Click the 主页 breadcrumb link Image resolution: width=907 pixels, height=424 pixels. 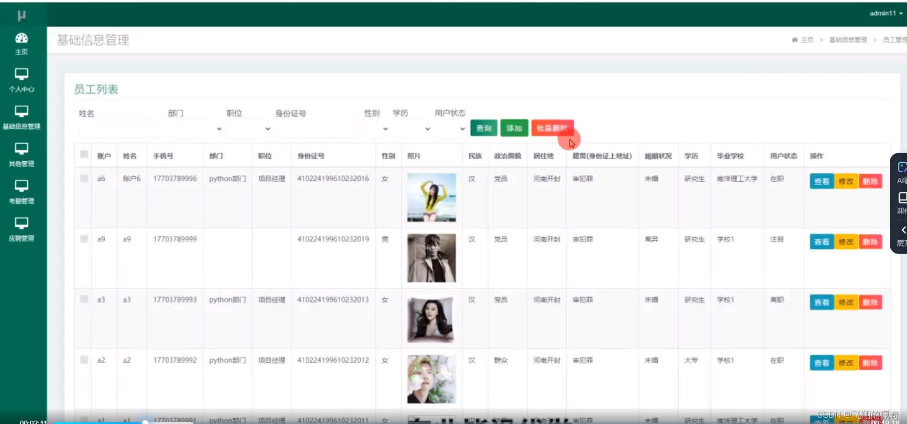click(807, 40)
